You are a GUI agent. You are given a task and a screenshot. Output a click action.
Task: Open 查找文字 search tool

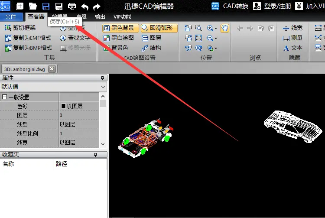point(75,38)
